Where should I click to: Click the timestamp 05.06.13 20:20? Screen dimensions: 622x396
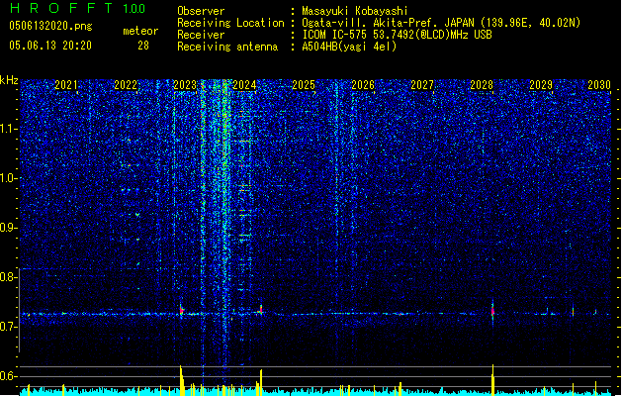click(50, 46)
